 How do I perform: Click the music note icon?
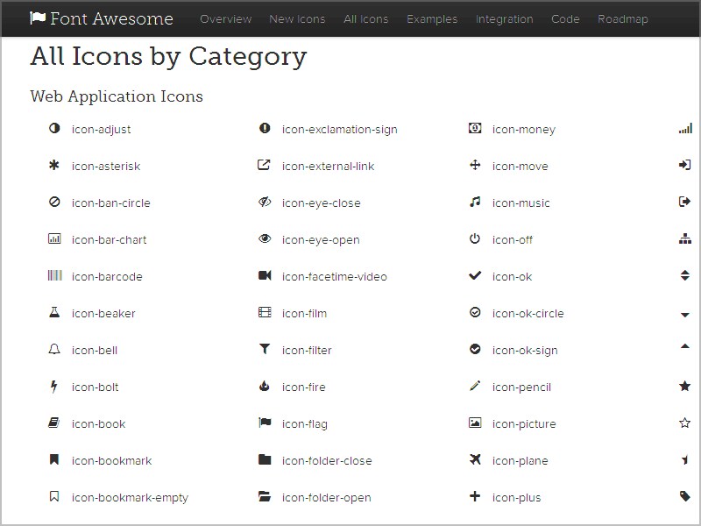(475, 202)
